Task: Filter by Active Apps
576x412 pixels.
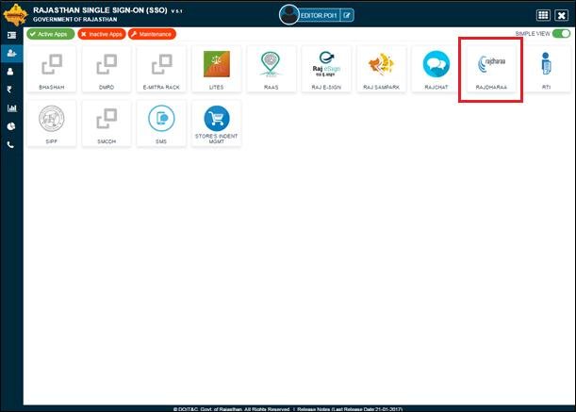Action: pyautogui.click(x=50, y=34)
